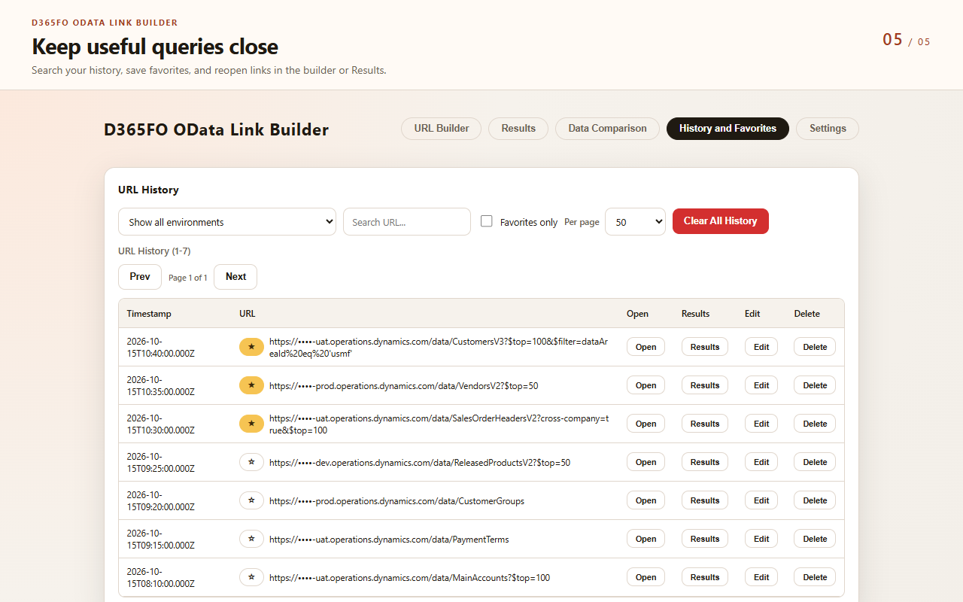Click the Timestamp column header
This screenshot has width=963, height=602.
(149, 314)
